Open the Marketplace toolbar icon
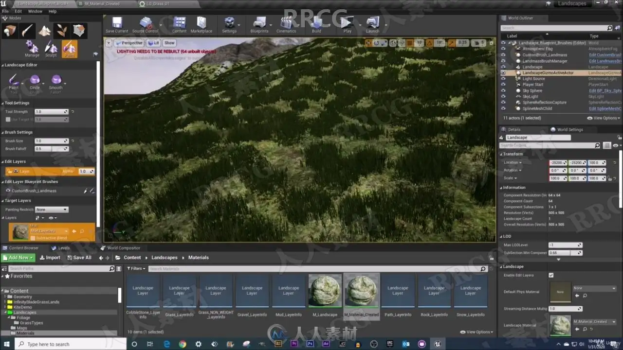The height and width of the screenshot is (350, 623). (201, 23)
